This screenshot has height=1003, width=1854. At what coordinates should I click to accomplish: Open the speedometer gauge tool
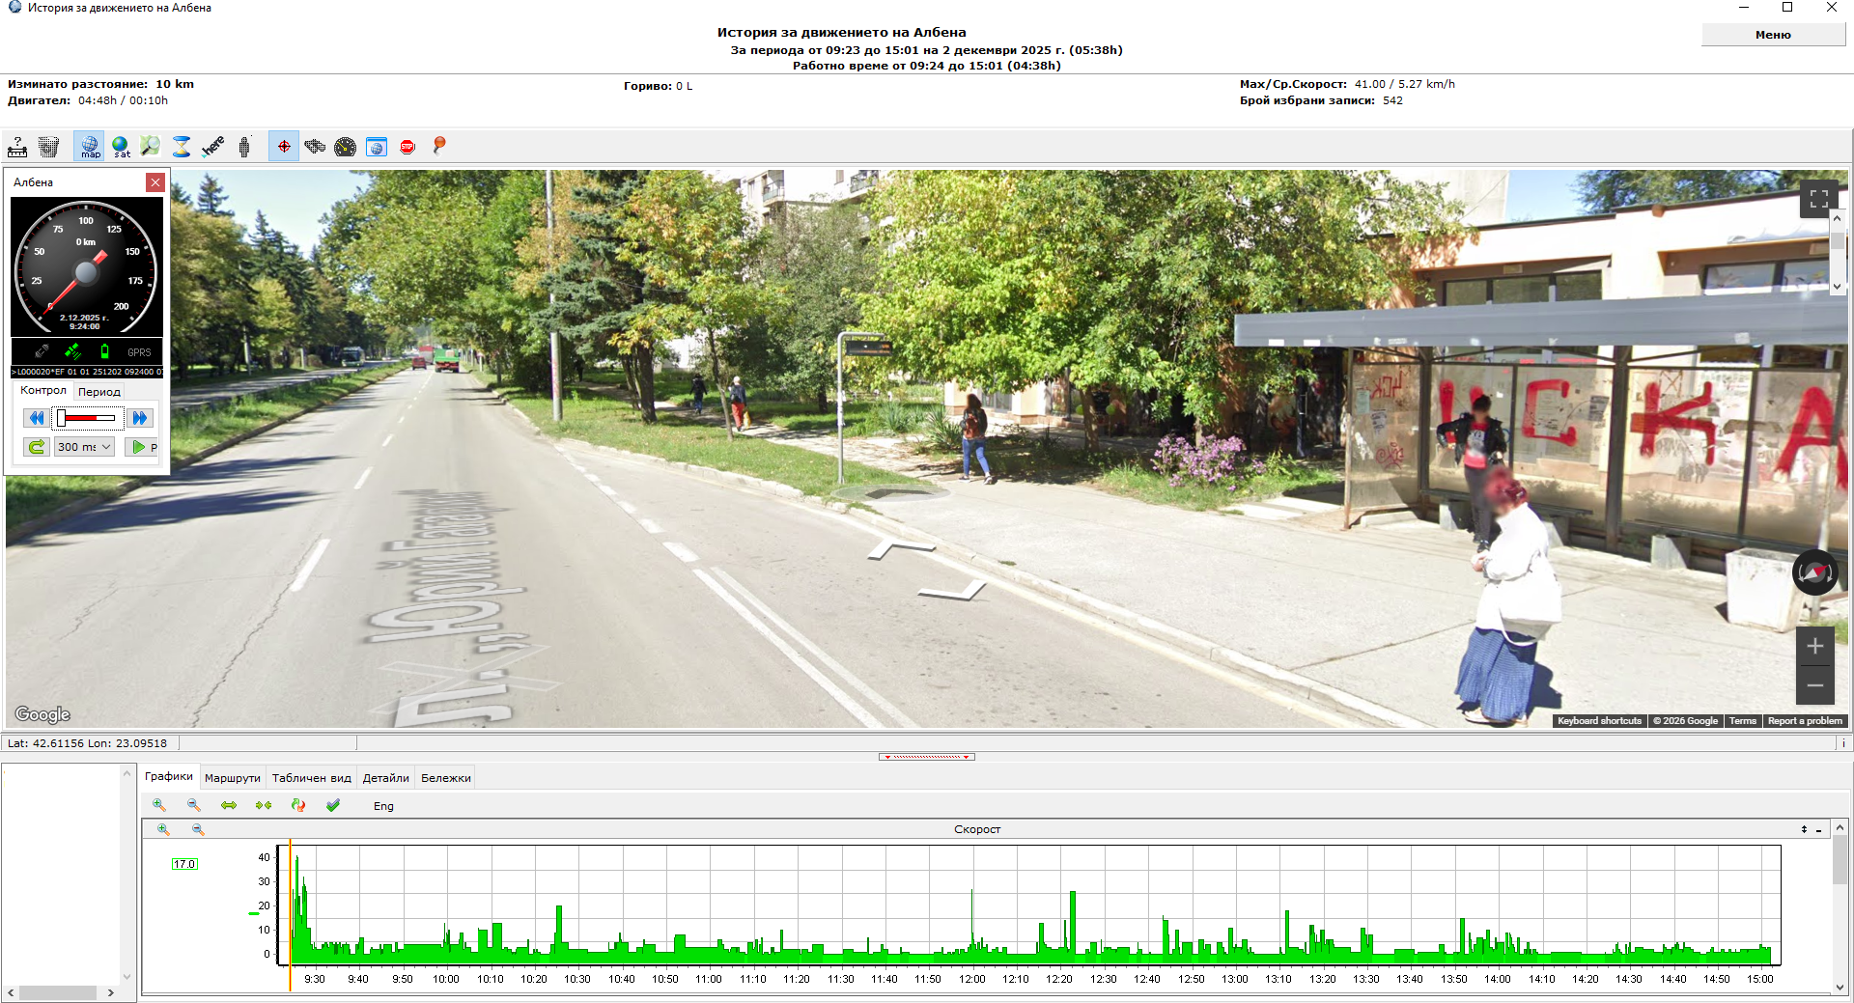pyautogui.click(x=345, y=147)
